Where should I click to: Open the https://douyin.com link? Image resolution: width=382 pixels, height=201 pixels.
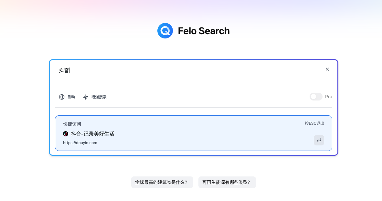(x=80, y=143)
